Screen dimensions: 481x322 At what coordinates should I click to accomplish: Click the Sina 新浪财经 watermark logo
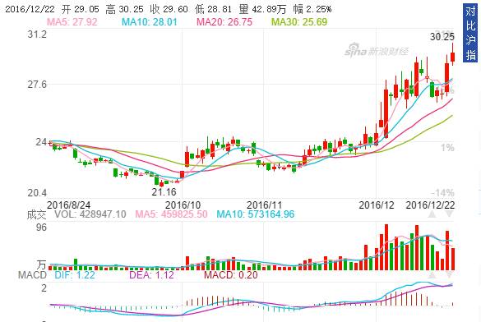coord(377,51)
